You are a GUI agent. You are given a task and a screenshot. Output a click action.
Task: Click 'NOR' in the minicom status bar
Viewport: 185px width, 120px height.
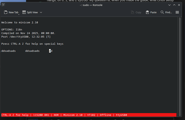[x=56, y=115]
